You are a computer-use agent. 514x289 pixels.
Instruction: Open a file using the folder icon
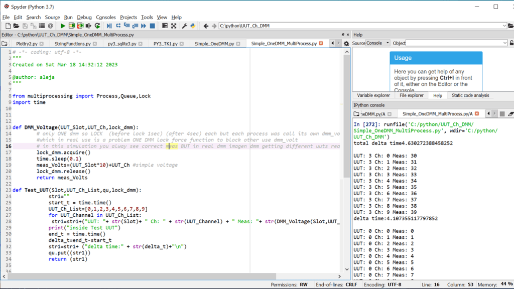16,26
